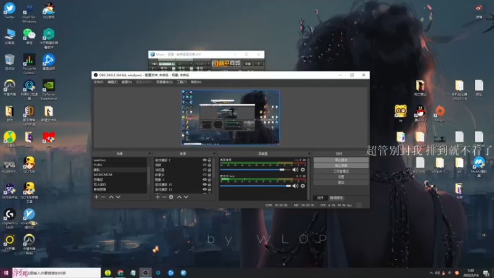This screenshot has width=494, height=278.
Task: Pop out the Sources dock panel
Action: click(214, 153)
